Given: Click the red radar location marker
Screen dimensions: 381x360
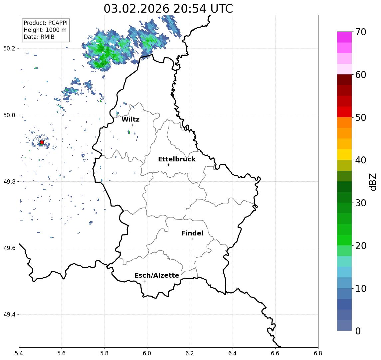Looking at the screenshot, I should coord(42,142).
